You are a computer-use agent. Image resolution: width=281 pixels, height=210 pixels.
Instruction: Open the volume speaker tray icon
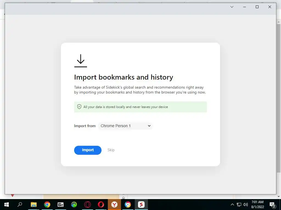pos(246,205)
